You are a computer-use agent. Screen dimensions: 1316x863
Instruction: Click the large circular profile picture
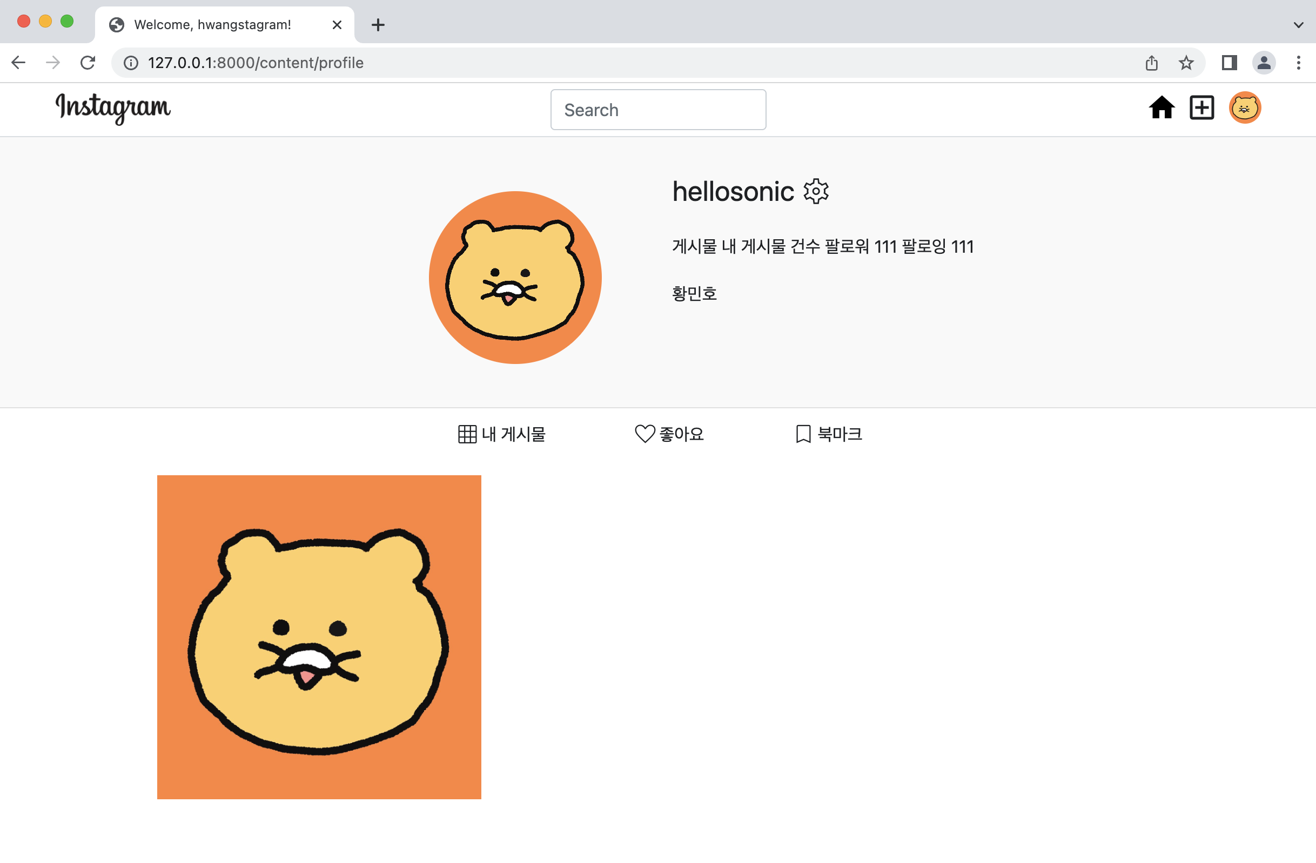(x=515, y=278)
